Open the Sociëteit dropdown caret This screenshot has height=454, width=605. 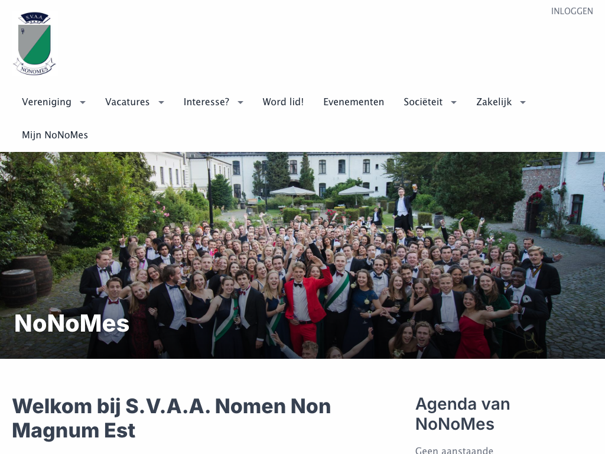click(454, 102)
